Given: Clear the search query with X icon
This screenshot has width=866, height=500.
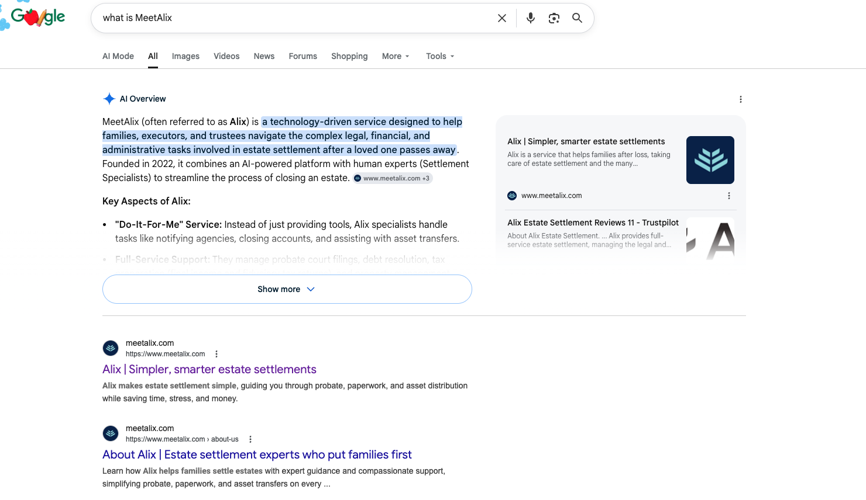Looking at the screenshot, I should click(x=502, y=18).
